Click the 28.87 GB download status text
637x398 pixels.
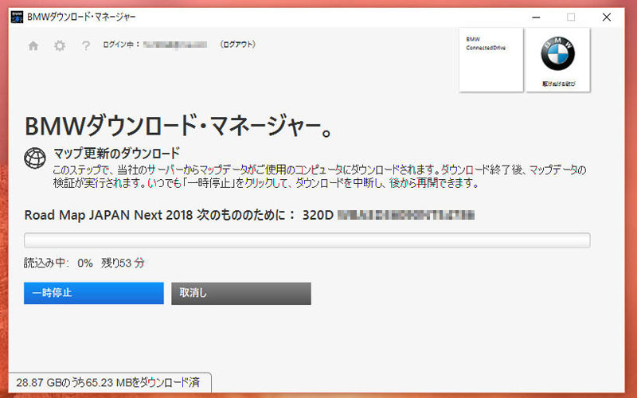(x=108, y=383)
